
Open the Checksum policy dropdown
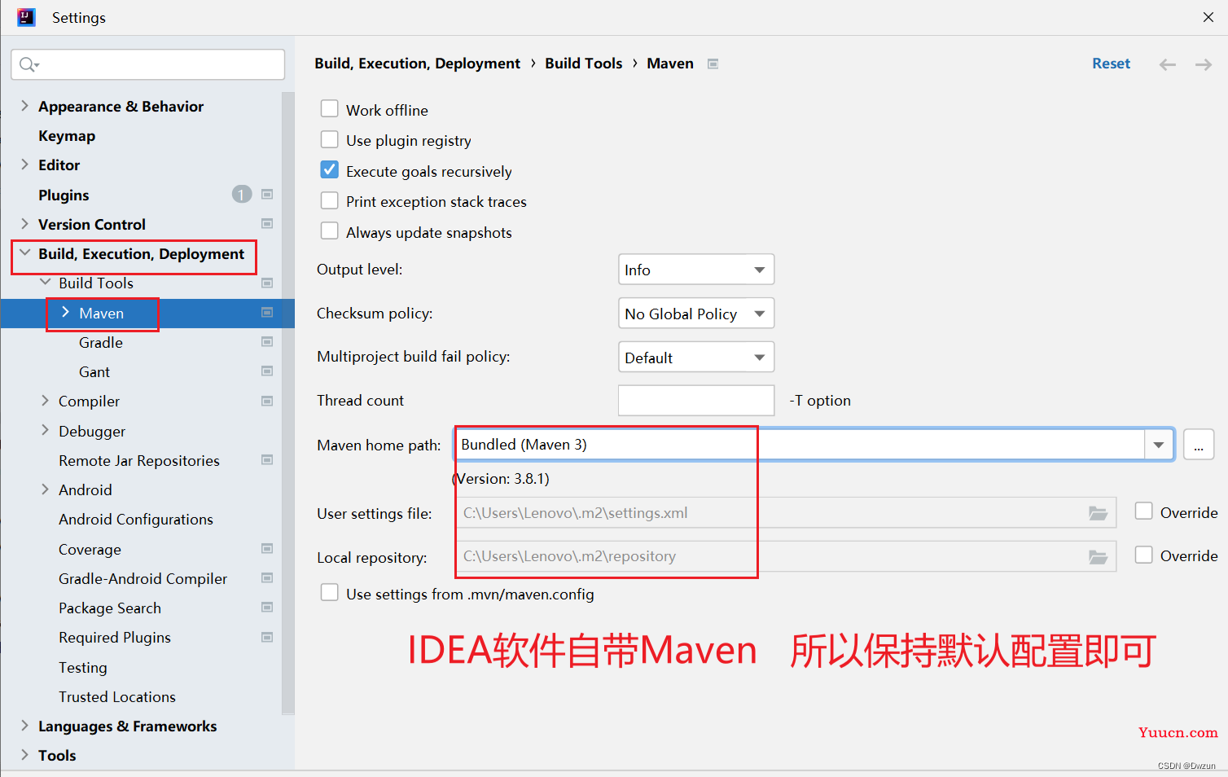pyautogui.click(x=696, y=314)
